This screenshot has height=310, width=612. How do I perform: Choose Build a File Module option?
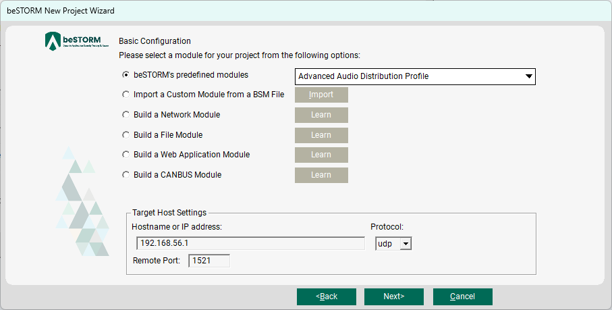126,135
